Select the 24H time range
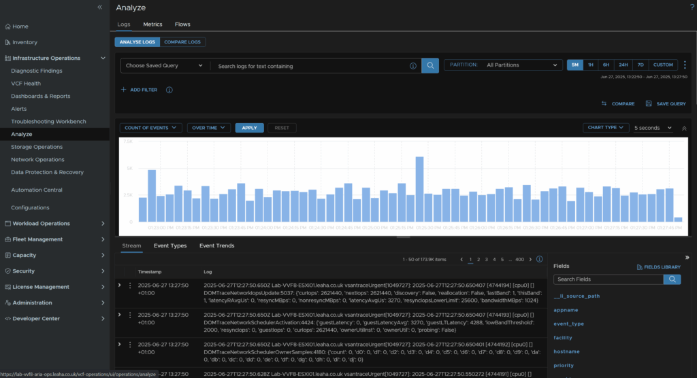Image resolution: width=697 pixels, height=378 pixels. [623, 65]
